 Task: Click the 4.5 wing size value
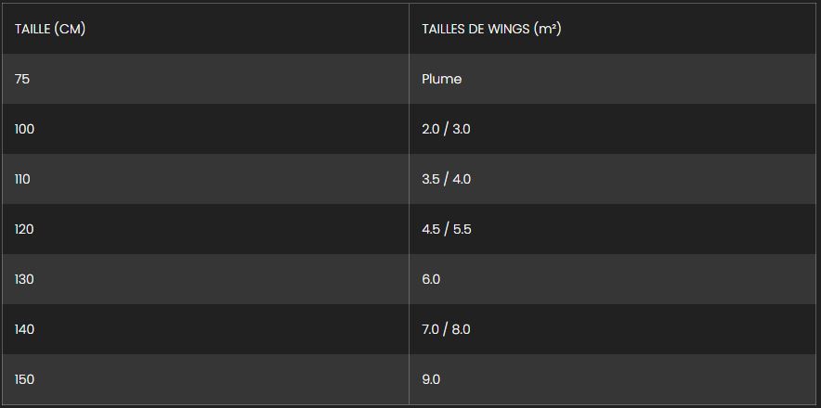431,229
